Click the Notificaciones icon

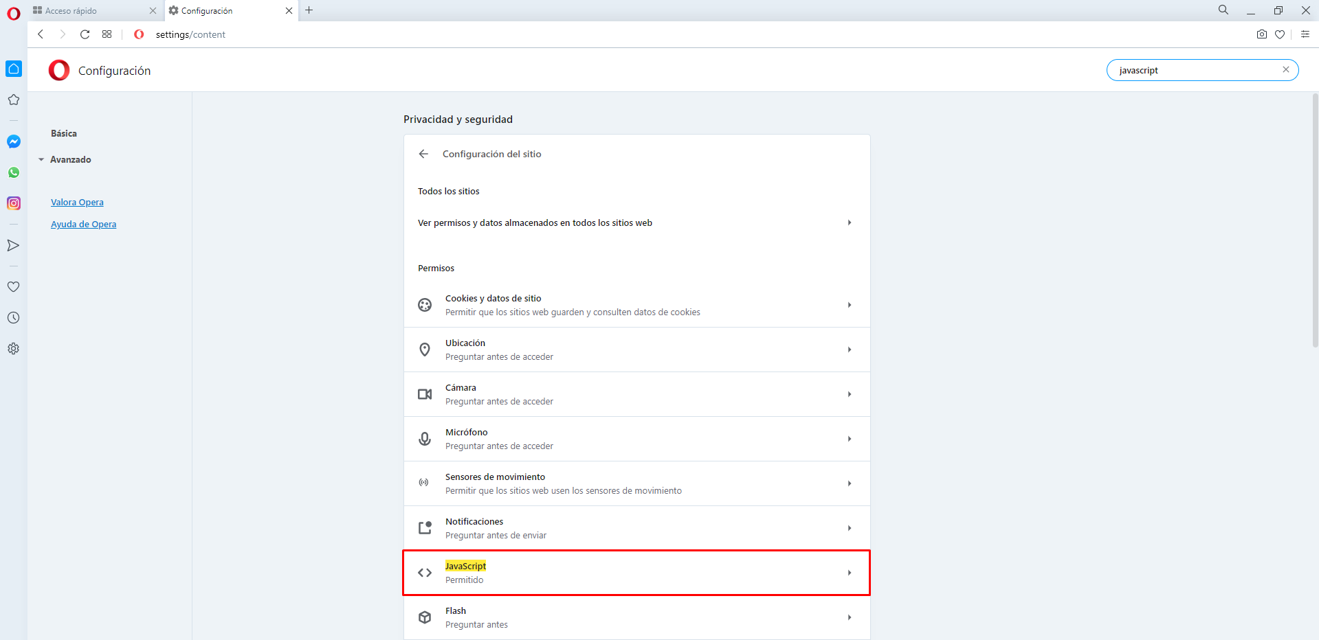425,527
